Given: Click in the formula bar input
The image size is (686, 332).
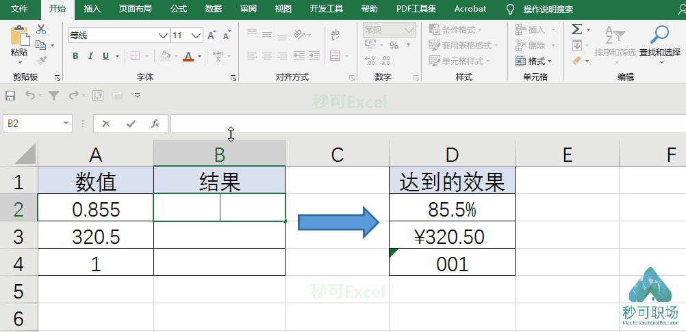Looking at the screenshot, I should click(428, 124).
